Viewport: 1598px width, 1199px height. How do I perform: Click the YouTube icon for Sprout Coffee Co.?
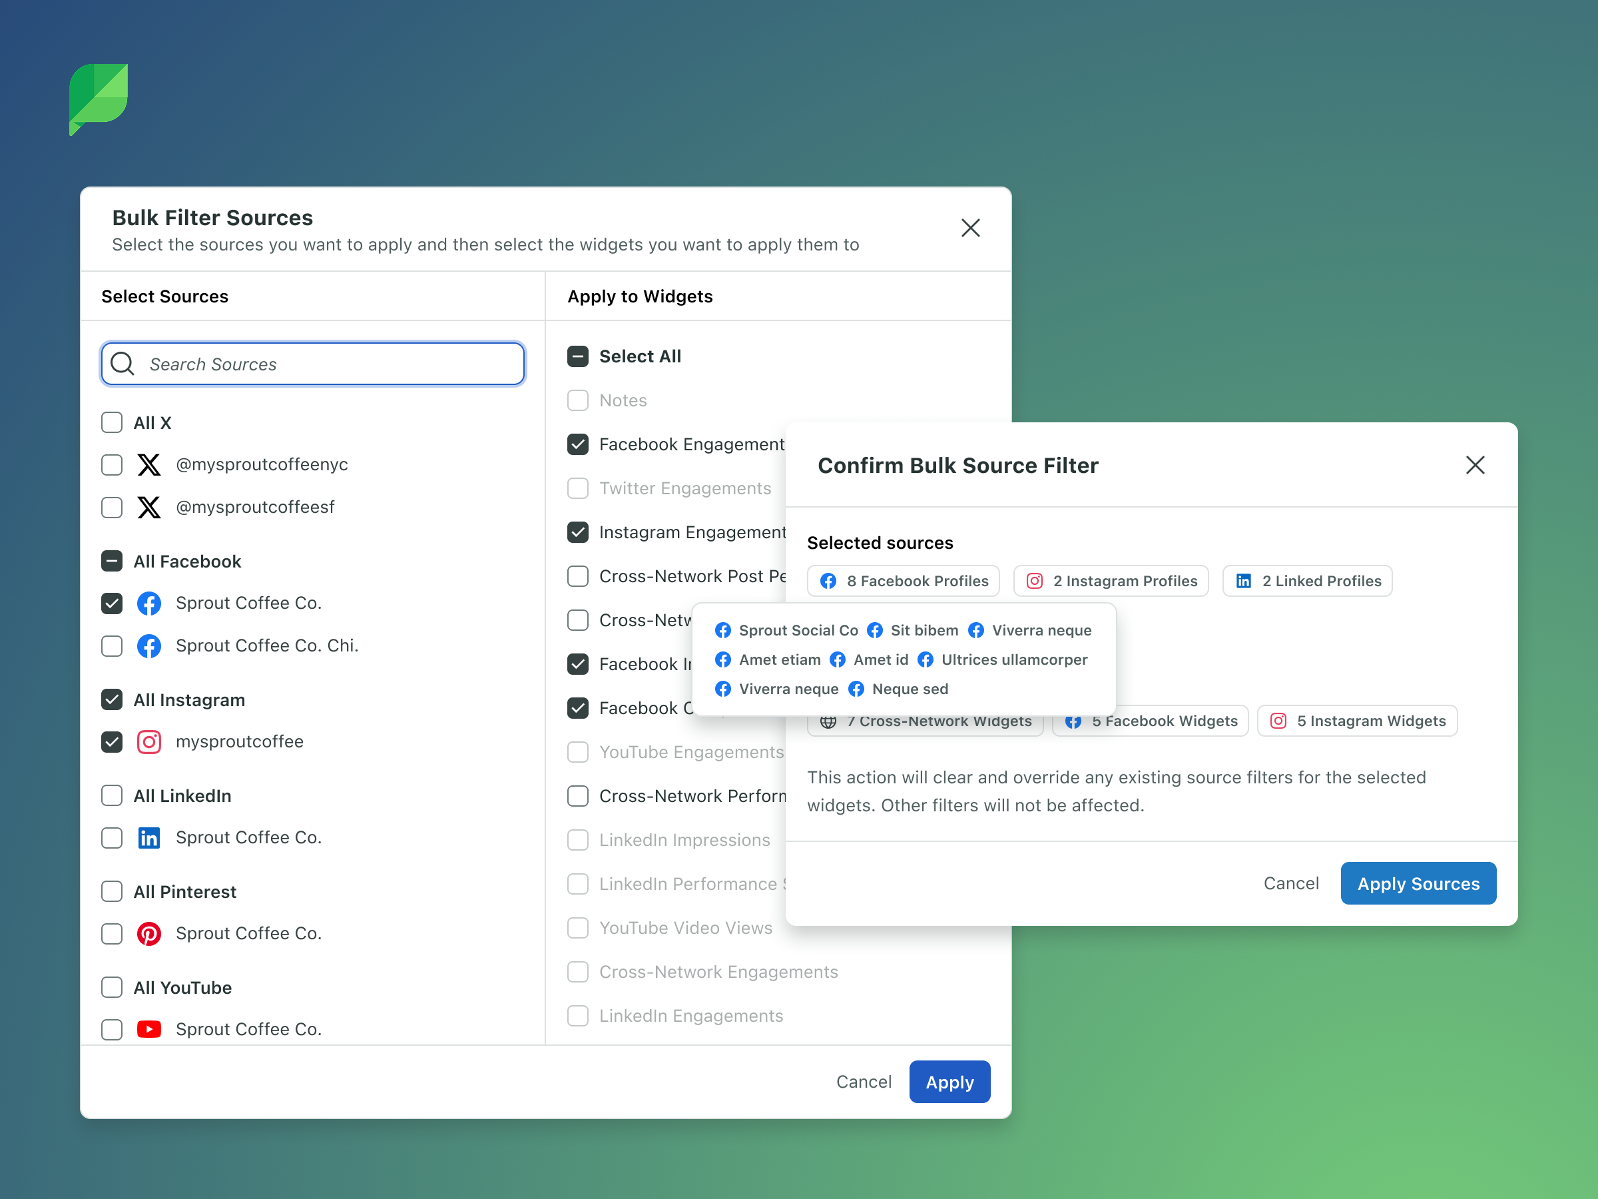click(149, 1029)
